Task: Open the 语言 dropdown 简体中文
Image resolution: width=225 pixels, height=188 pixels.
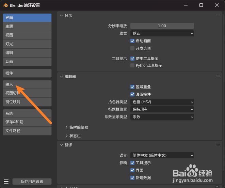Action: (x=162, y=155)
